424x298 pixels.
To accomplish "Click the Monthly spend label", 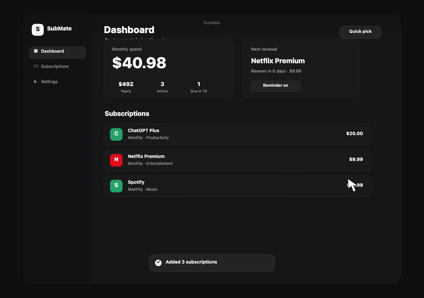I will click(127, 49).
